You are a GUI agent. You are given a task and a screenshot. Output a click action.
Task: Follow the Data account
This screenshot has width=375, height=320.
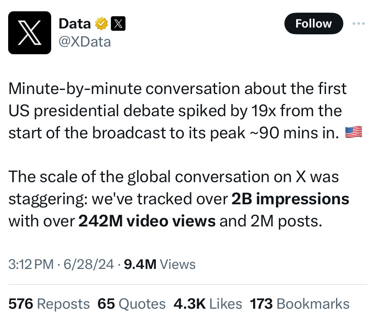(x=313, y=24)
